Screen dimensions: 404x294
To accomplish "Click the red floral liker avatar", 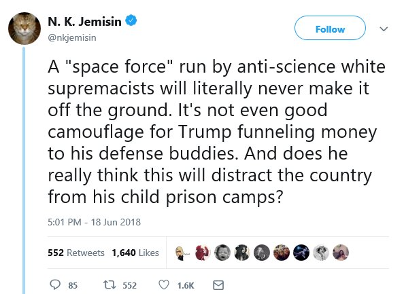I will pos(203,253).
